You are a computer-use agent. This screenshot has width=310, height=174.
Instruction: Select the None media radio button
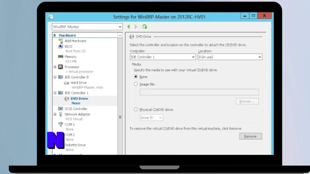pyautogui.click(x=136, y=76)
